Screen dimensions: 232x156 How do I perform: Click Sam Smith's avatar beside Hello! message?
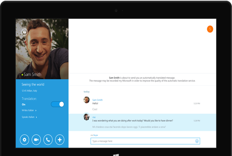pyautogui.click(x=86, y=100)
